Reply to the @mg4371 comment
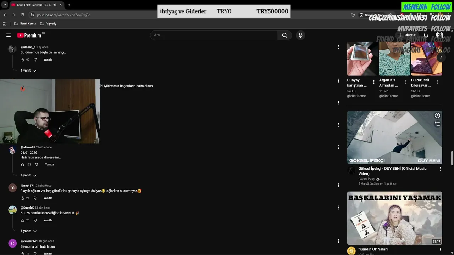 click(x=48, y=198)
